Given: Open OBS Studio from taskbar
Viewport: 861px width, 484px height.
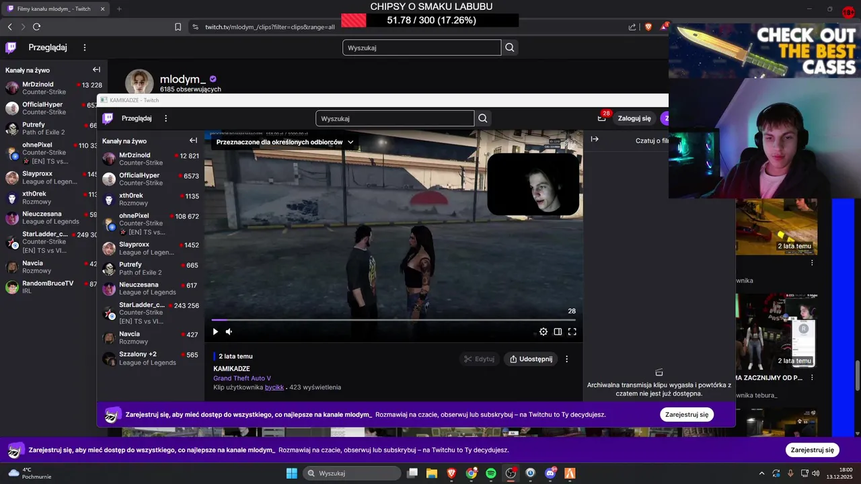Looking at the screenshot, I should (511, 473).
